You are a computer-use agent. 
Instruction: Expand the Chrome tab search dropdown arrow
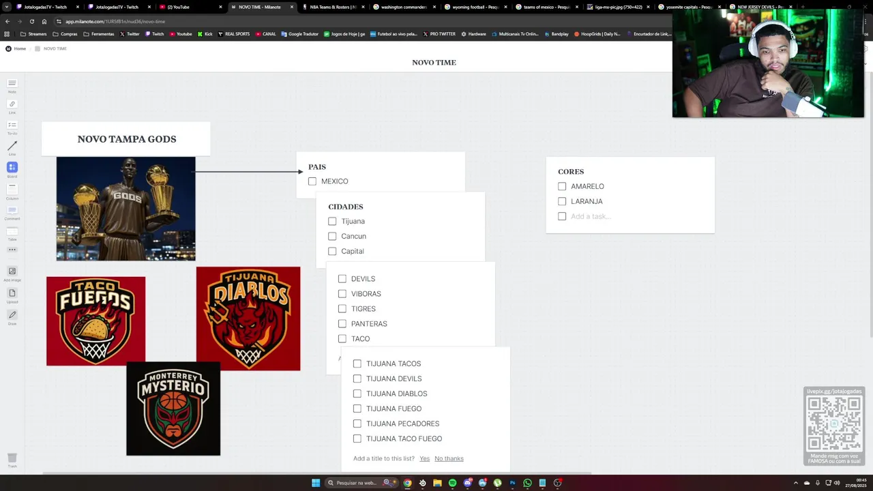click(x=8, y=7)
